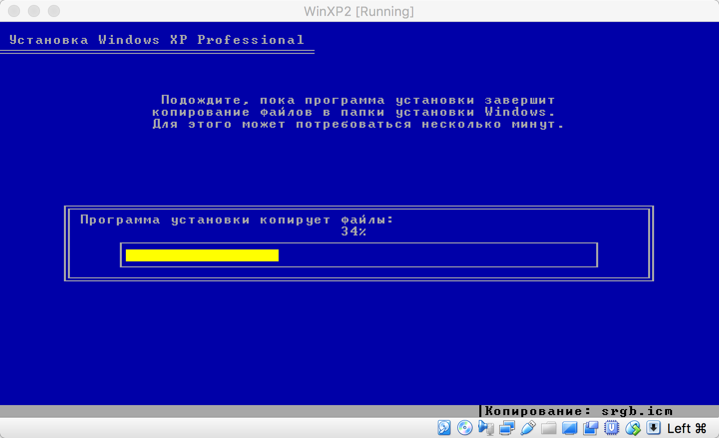Close the WinXP2 virtual machine window
The width and height of the screenshot is (719, 438).
tap(14, 11)
